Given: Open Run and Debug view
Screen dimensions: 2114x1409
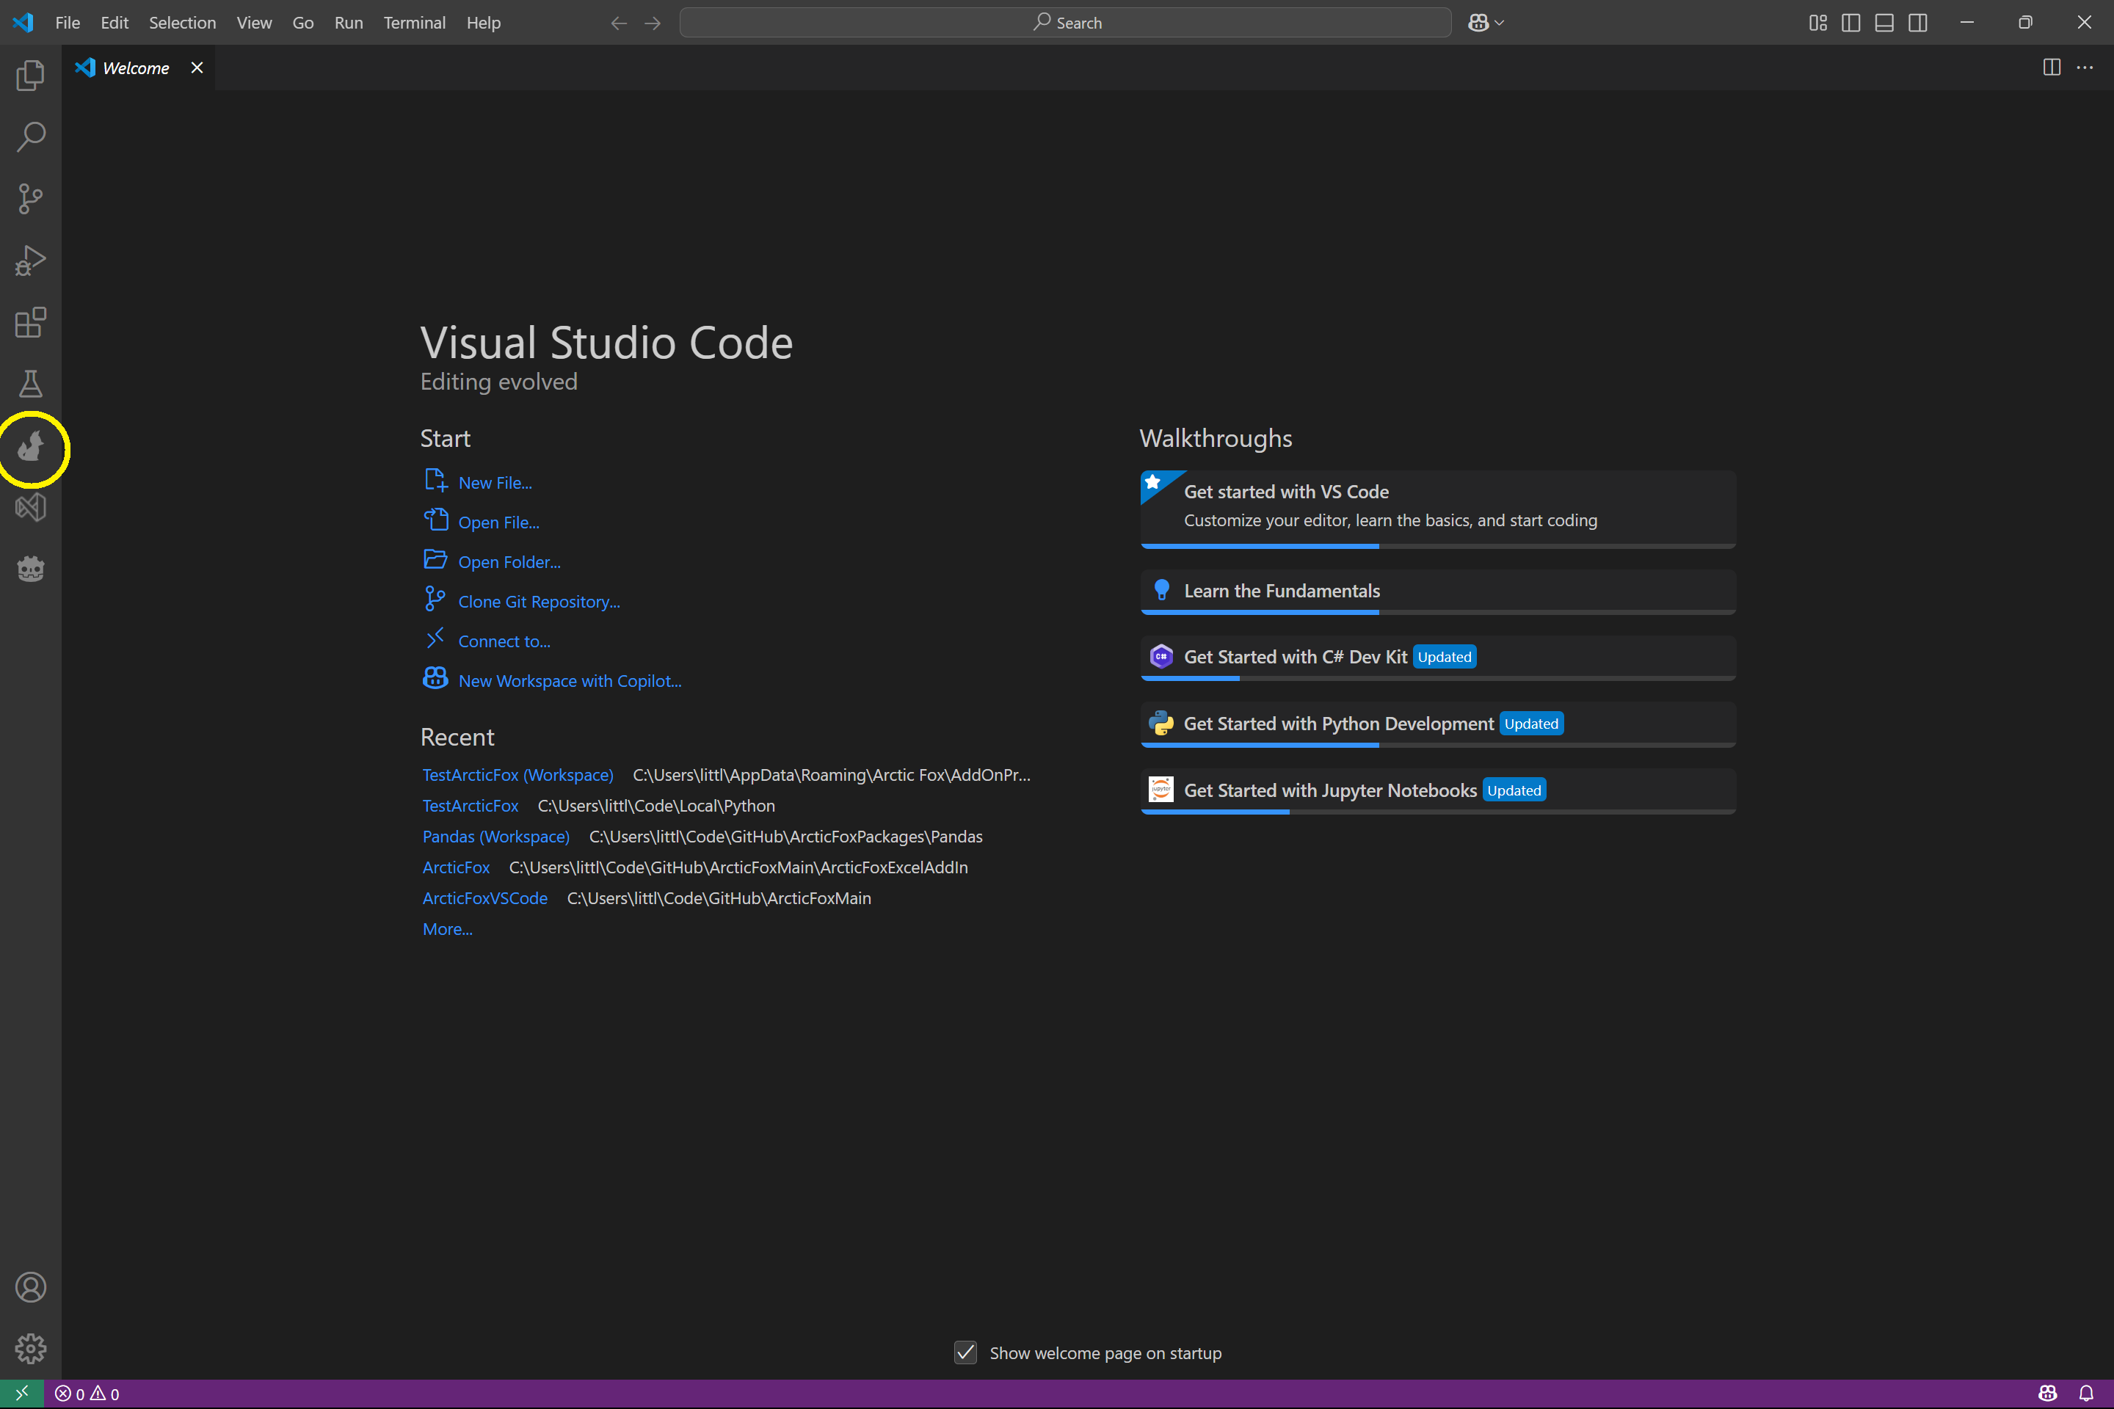Looking at the screenshot, I should click(x=31, y=261).
